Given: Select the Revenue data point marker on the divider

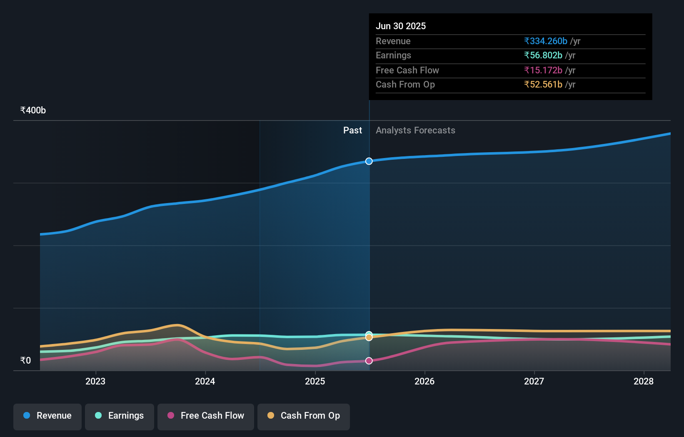Looking at the screenshot, I should [x=369, y=161].
